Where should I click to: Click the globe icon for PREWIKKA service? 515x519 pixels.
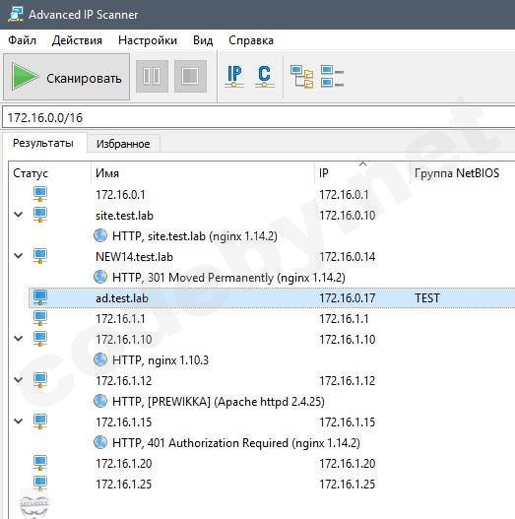coord(100,401)
